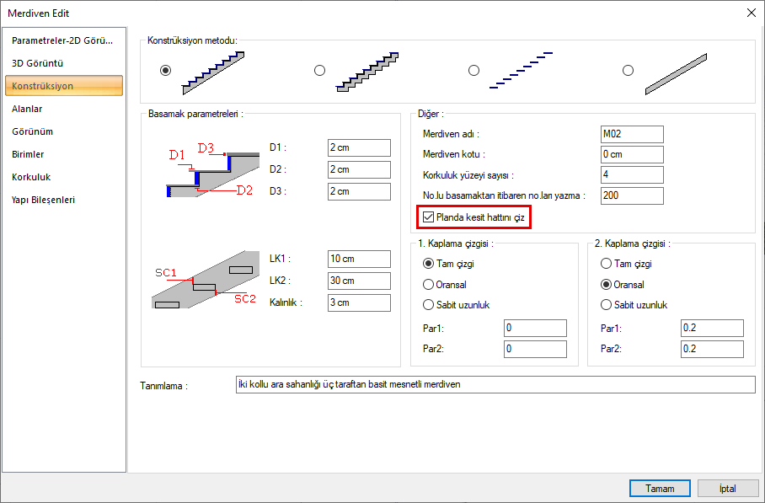Click the Korkuluk yüzeyi sayısı field
This screenshot has height=503, width=765.
(632, 174)
